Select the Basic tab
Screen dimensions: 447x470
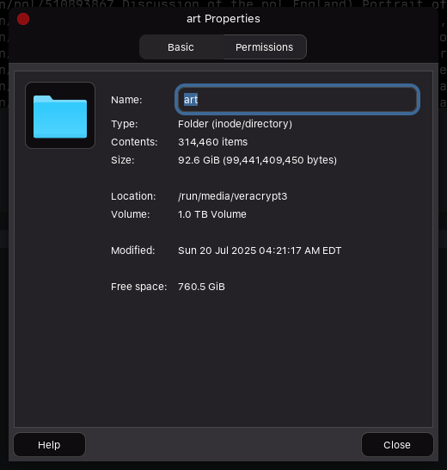[x=181, y=47]
